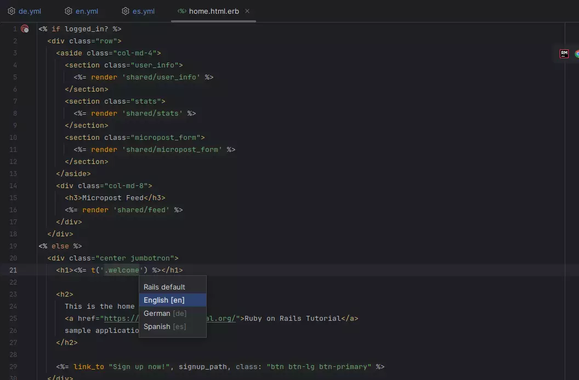Click the highlighted .welcome translation key
The width and height of the screenshot is (579, 380).
tap(122, 270)
